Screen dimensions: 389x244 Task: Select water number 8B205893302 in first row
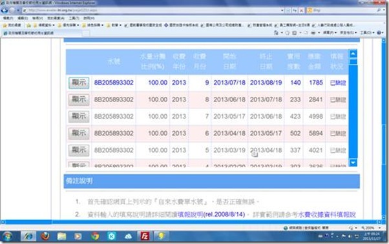point(114,83)
